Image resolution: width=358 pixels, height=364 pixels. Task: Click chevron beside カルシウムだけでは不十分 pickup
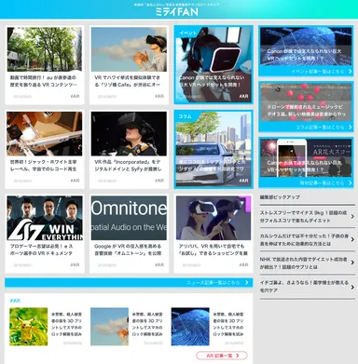coord(352,239)
